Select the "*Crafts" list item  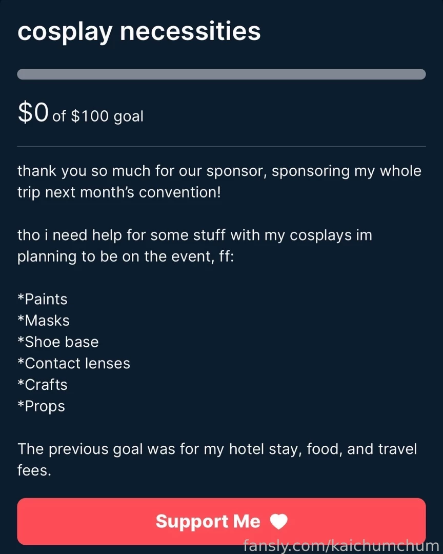coord(43,385)
